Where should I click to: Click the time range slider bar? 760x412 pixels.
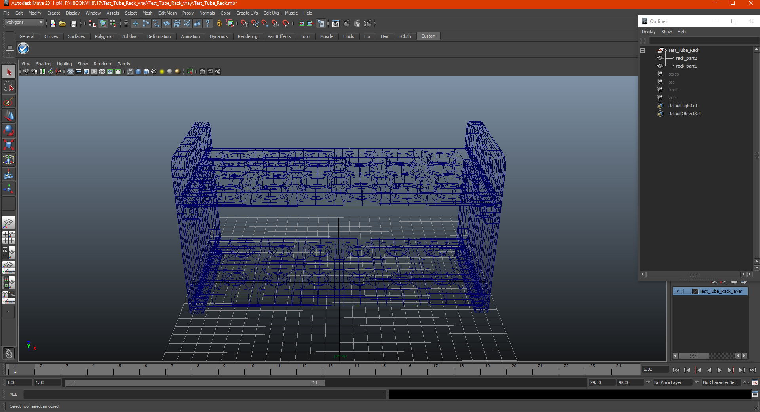point(195,383)
